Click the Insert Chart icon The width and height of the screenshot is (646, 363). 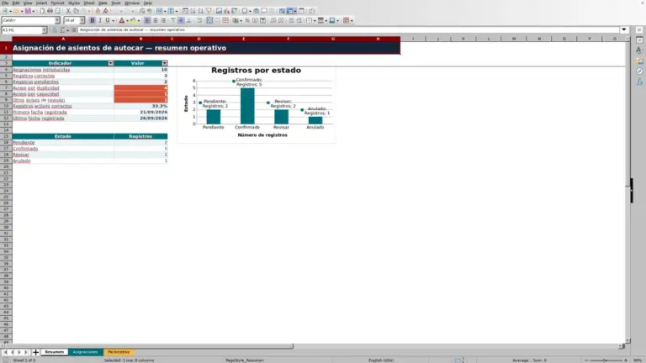[226, 11]
